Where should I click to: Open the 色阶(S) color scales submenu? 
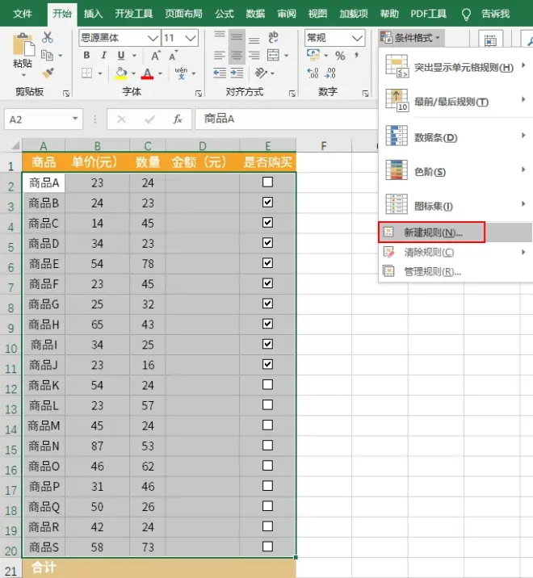[x=455, y=171]
